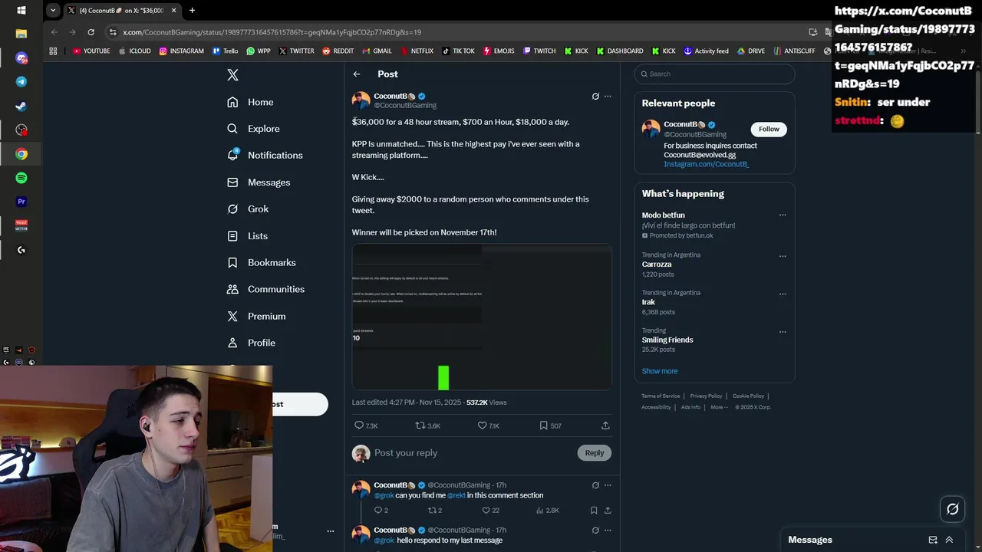The width and height of the screenshot is (982, 552).
Task: Open the Trello bookmark
Action: click(225, 51)
